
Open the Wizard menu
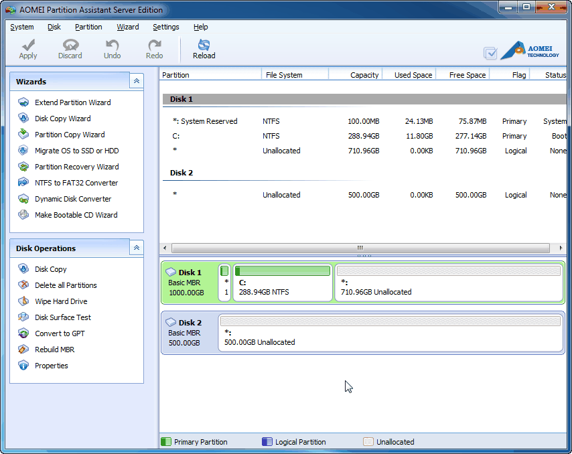128,27
